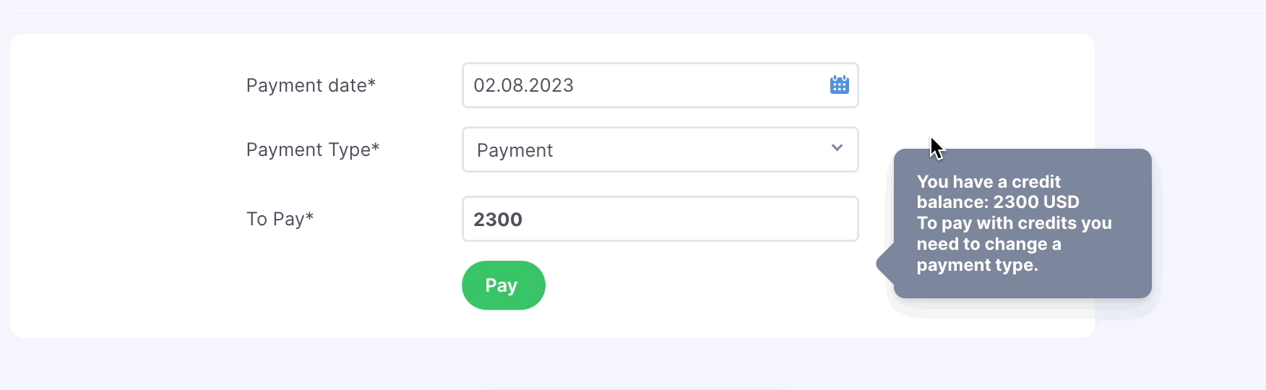This screenshot has width=1266, height=390.
Task: Click the 'Payment Type*' label
Action: pyautogui.click(x=313, y=149)
